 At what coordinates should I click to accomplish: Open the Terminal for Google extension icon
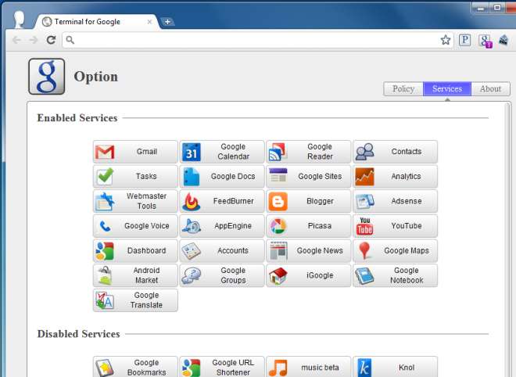point(485,41)
